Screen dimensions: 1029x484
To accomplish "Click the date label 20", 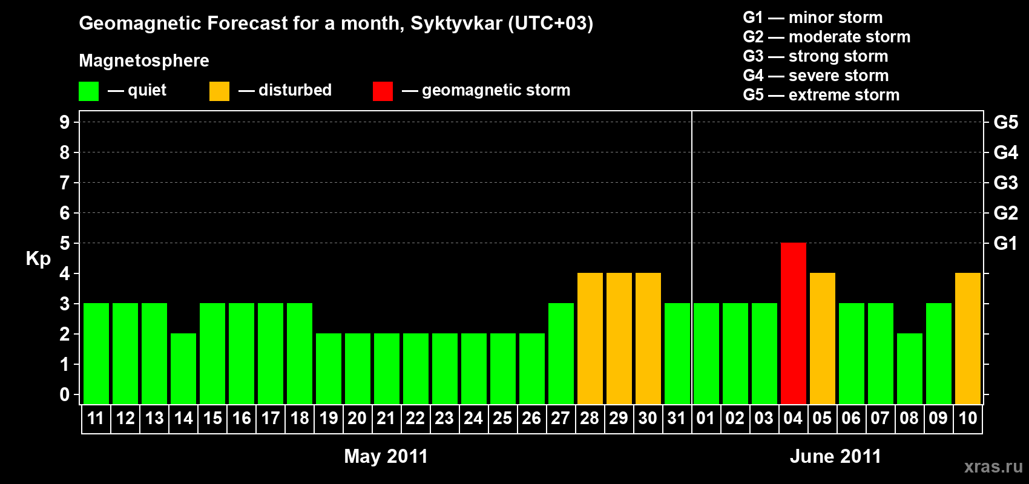I will (x=358, y=419).
